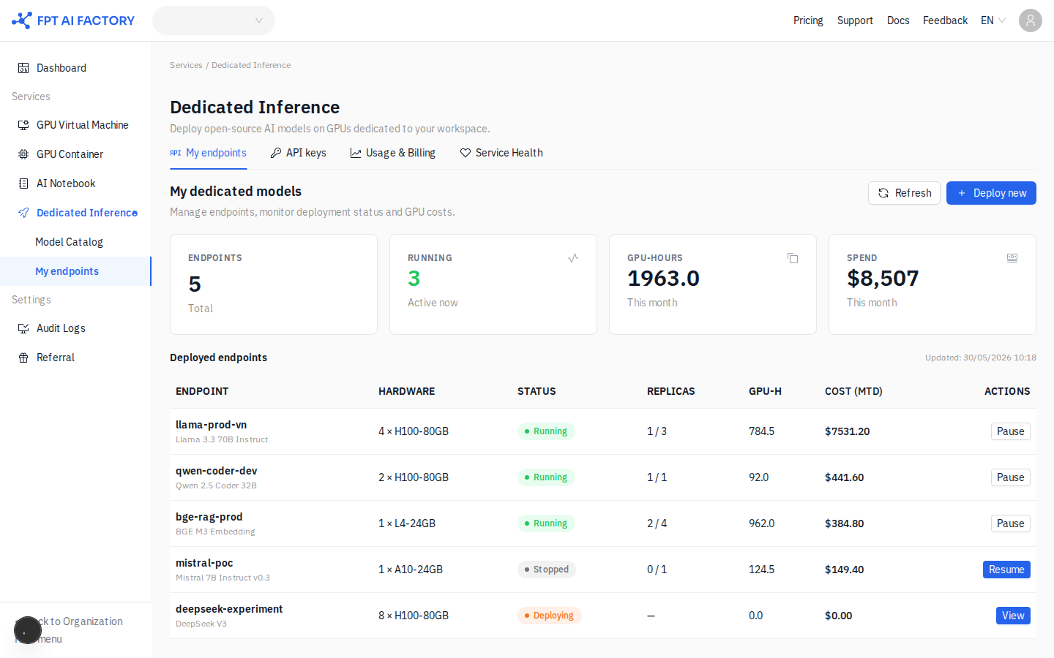Viewport: 1054px width, 658px height.
Task: Open the Docs link
Action: (898, 20)
